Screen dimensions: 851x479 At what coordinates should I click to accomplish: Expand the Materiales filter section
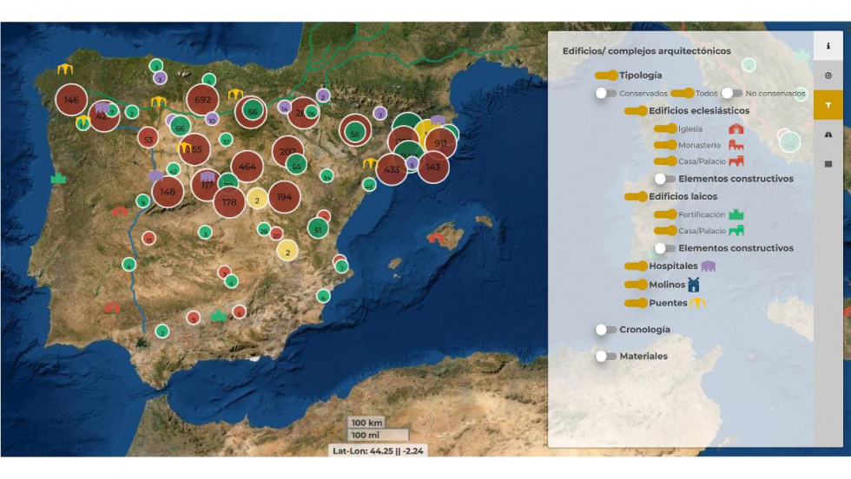pos(605,356)
